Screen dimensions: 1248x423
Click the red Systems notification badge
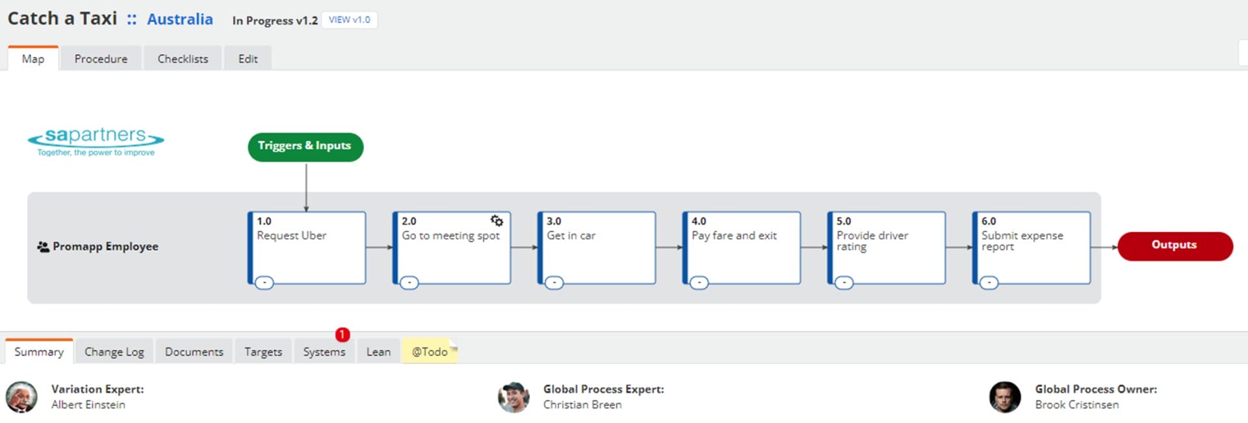pos(343,334)
